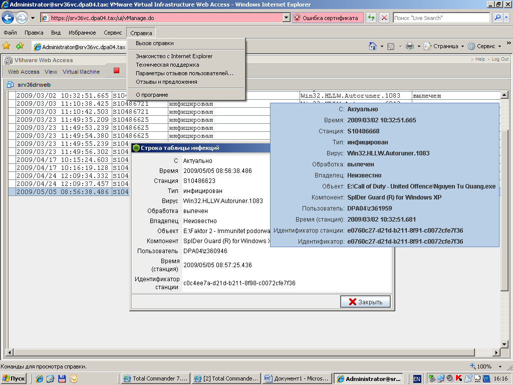Image resolution: width=513 pixels, height=385 pixels.
Task: Expand the address bar URL dropdown
Action: pyautogui.click(x=287, y=18)
